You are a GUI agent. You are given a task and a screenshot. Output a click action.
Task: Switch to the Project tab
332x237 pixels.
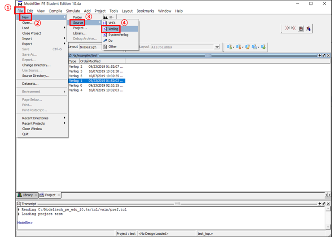click(x=50, y=195)
